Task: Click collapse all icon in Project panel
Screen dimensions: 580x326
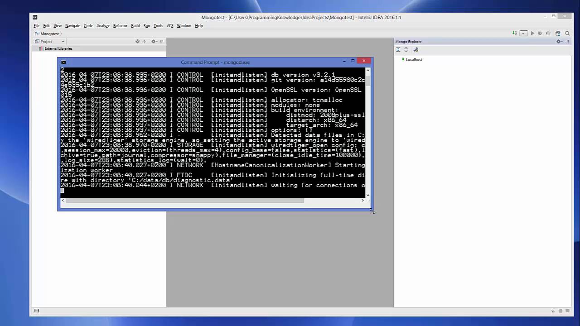Action: point(145,42)
